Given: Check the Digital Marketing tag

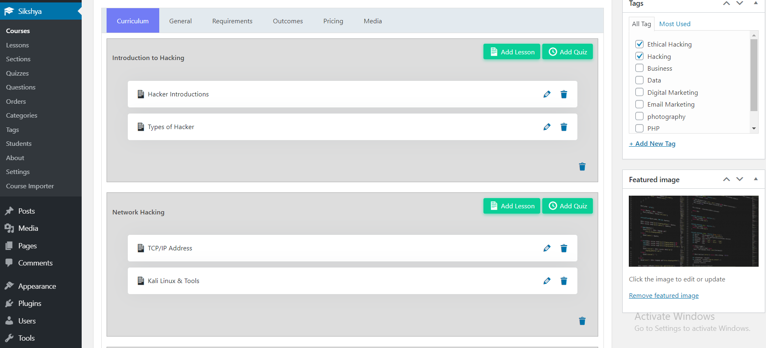Looking at the screenshot, I should pos(639,92).
